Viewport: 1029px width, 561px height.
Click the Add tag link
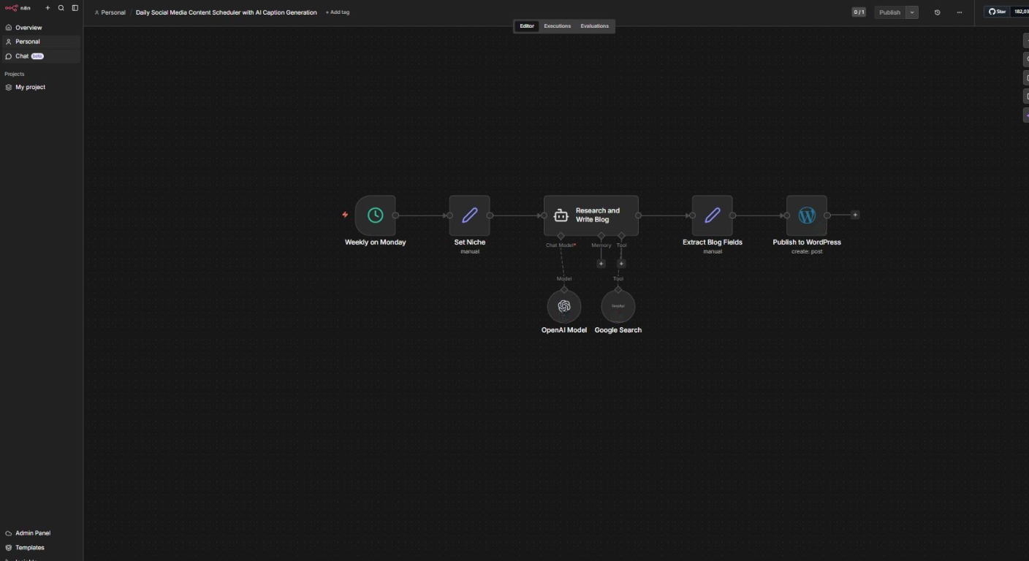(x=338, y=12)
